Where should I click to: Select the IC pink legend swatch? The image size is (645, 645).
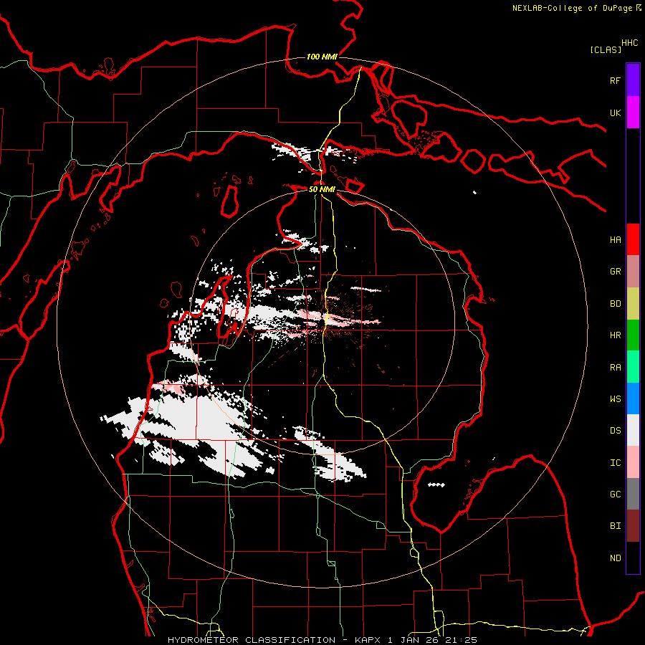(633, 462)
